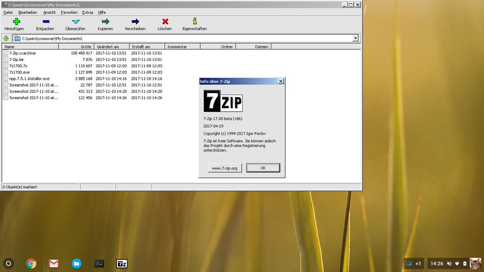Click the user avatar in tray
This screenshot has width=484, height=272.
point(476,264)
